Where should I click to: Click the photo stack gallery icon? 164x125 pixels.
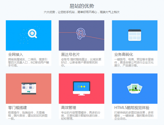click(134, 89)
